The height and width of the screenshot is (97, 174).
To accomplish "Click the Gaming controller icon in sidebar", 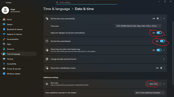I will coord(4,59).
